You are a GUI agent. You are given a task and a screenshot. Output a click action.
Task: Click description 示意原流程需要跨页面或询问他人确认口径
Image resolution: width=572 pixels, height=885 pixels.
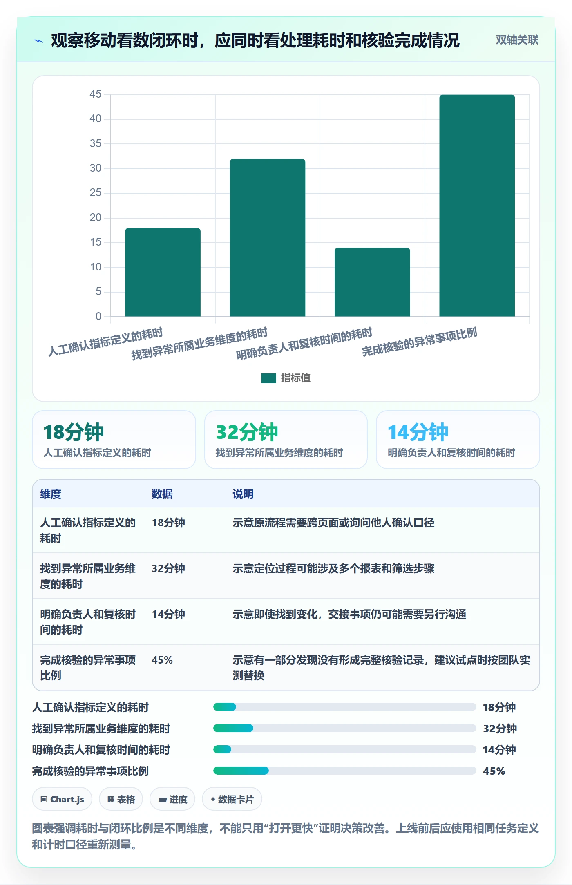(333, 523)
